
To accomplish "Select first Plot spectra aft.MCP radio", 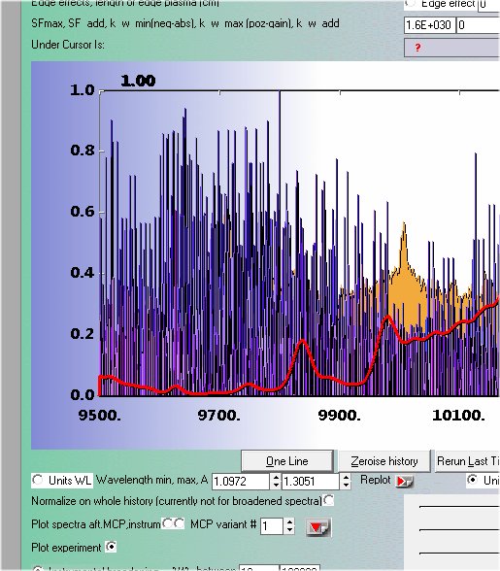I will pyautogui.click(x=167, y=523).
